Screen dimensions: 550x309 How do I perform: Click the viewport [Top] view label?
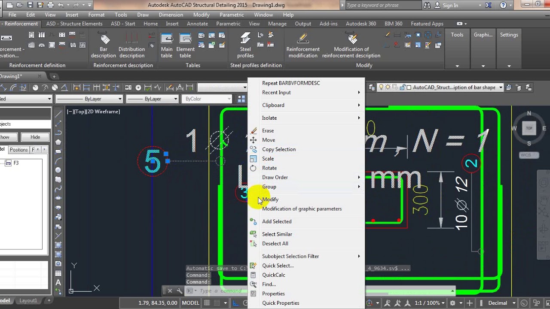coord(81,112)
